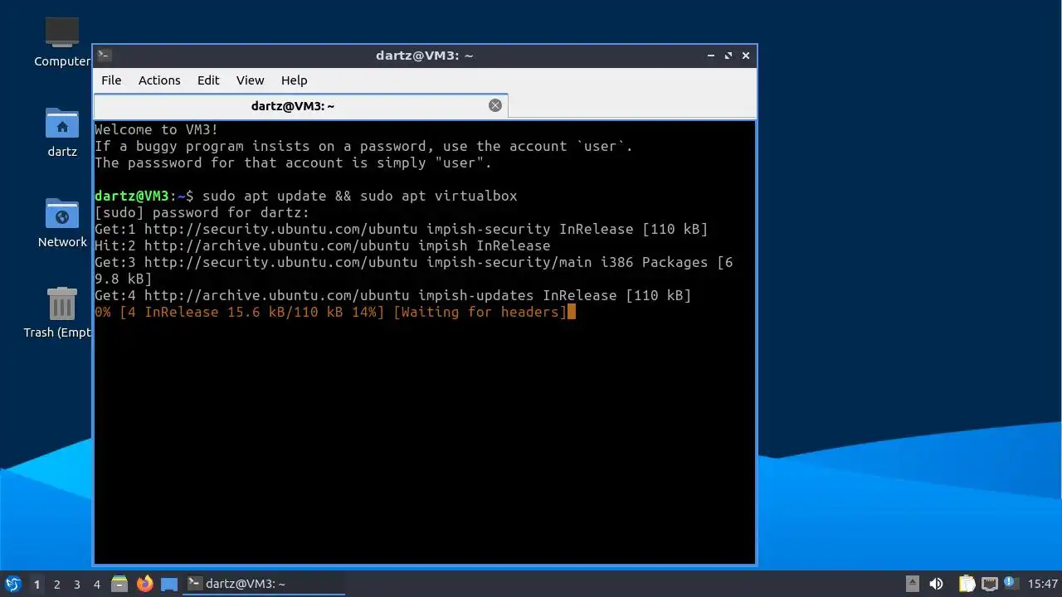
Task: Launch Firefox from the panel
Action: (x=144, y=584)
